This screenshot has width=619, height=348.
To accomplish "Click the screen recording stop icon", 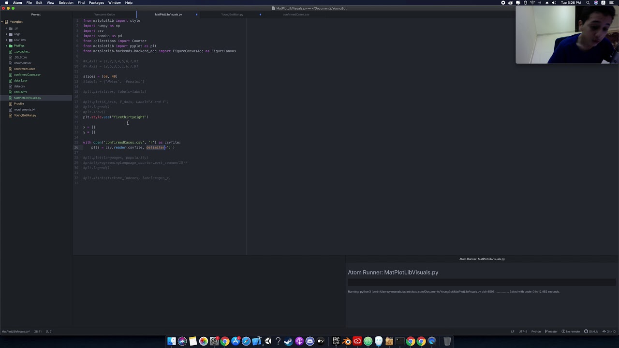I will coord(503,3).
